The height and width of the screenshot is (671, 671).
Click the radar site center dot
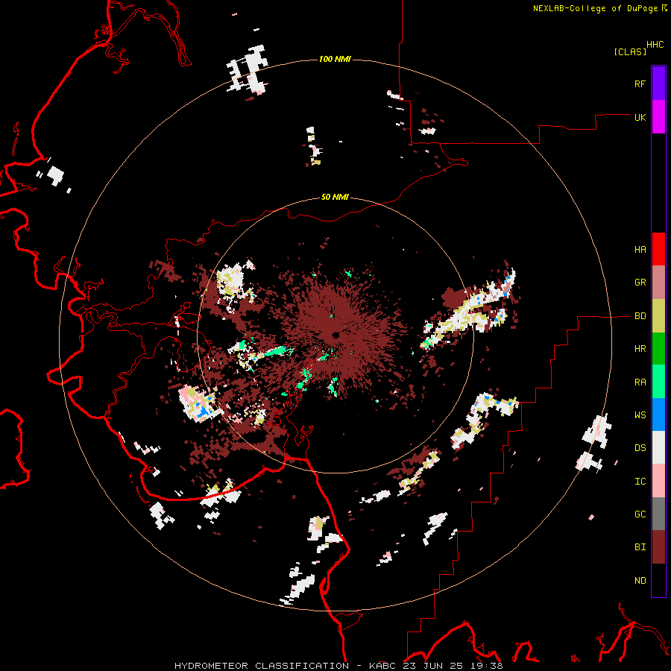coord(336,335)
